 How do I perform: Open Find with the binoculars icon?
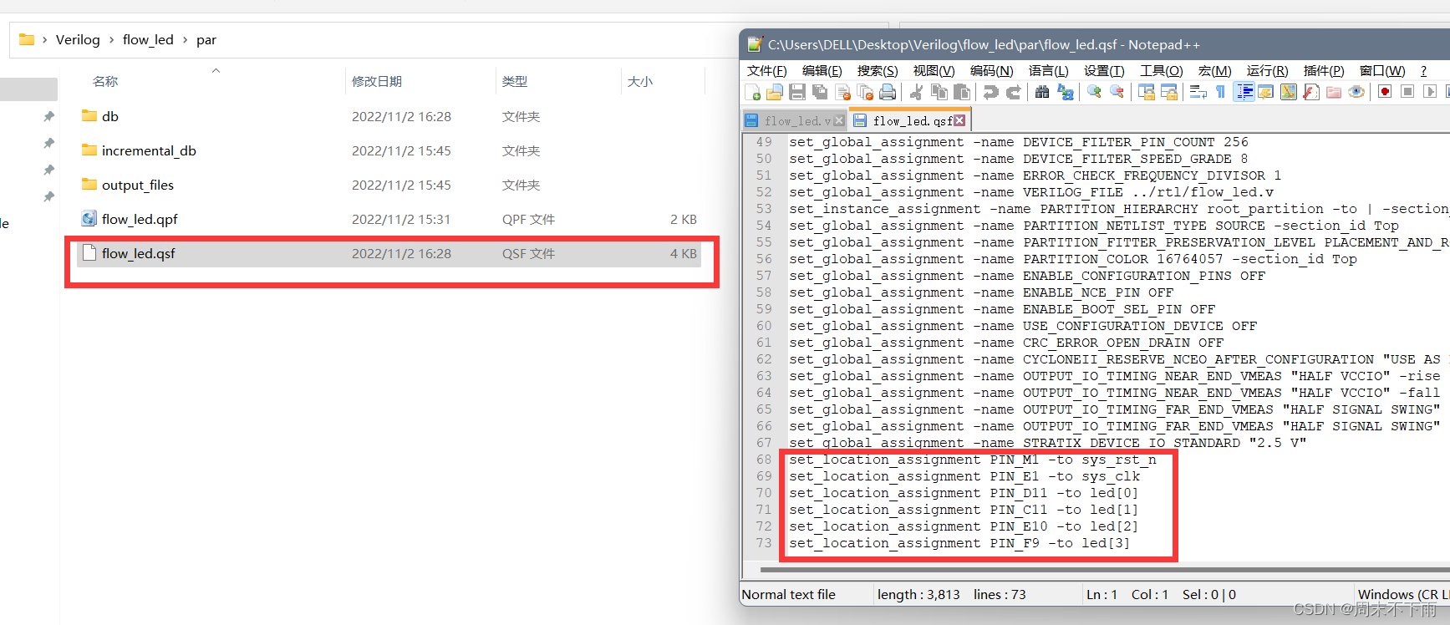[1042, 92]
